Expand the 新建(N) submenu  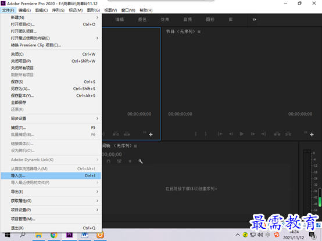[51, 17]
